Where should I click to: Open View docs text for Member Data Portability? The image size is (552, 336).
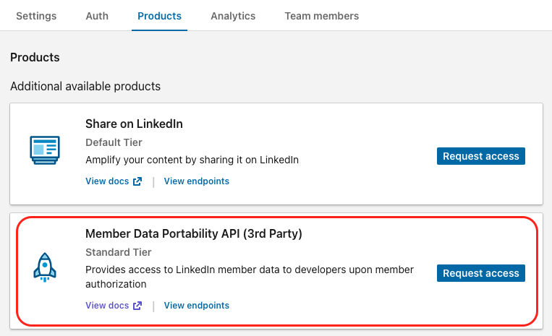click(107, 306)
